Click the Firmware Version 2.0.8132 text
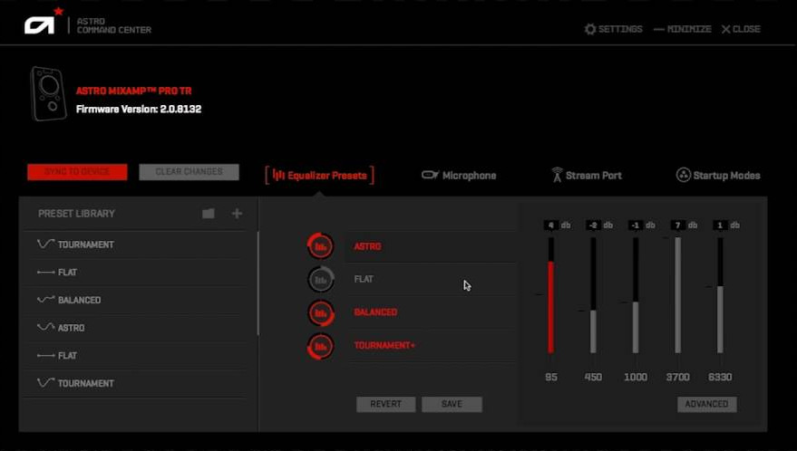 click(x=139, y=110)
